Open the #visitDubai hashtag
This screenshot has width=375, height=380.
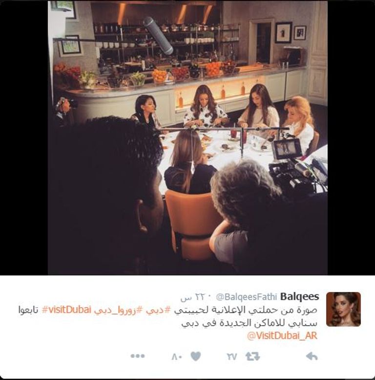pyautogui.click(x=66, y=310)
